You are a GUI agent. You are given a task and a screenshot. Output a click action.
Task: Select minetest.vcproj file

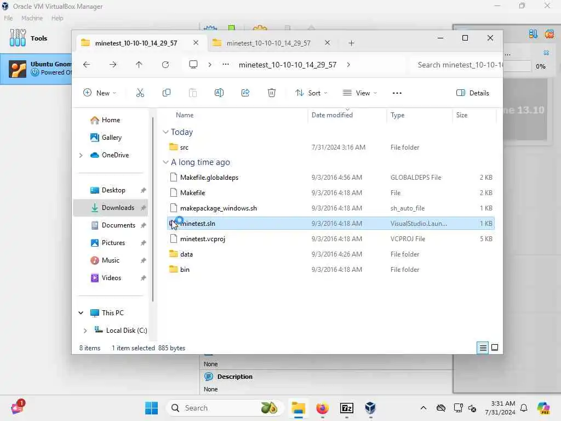[331, 239]
